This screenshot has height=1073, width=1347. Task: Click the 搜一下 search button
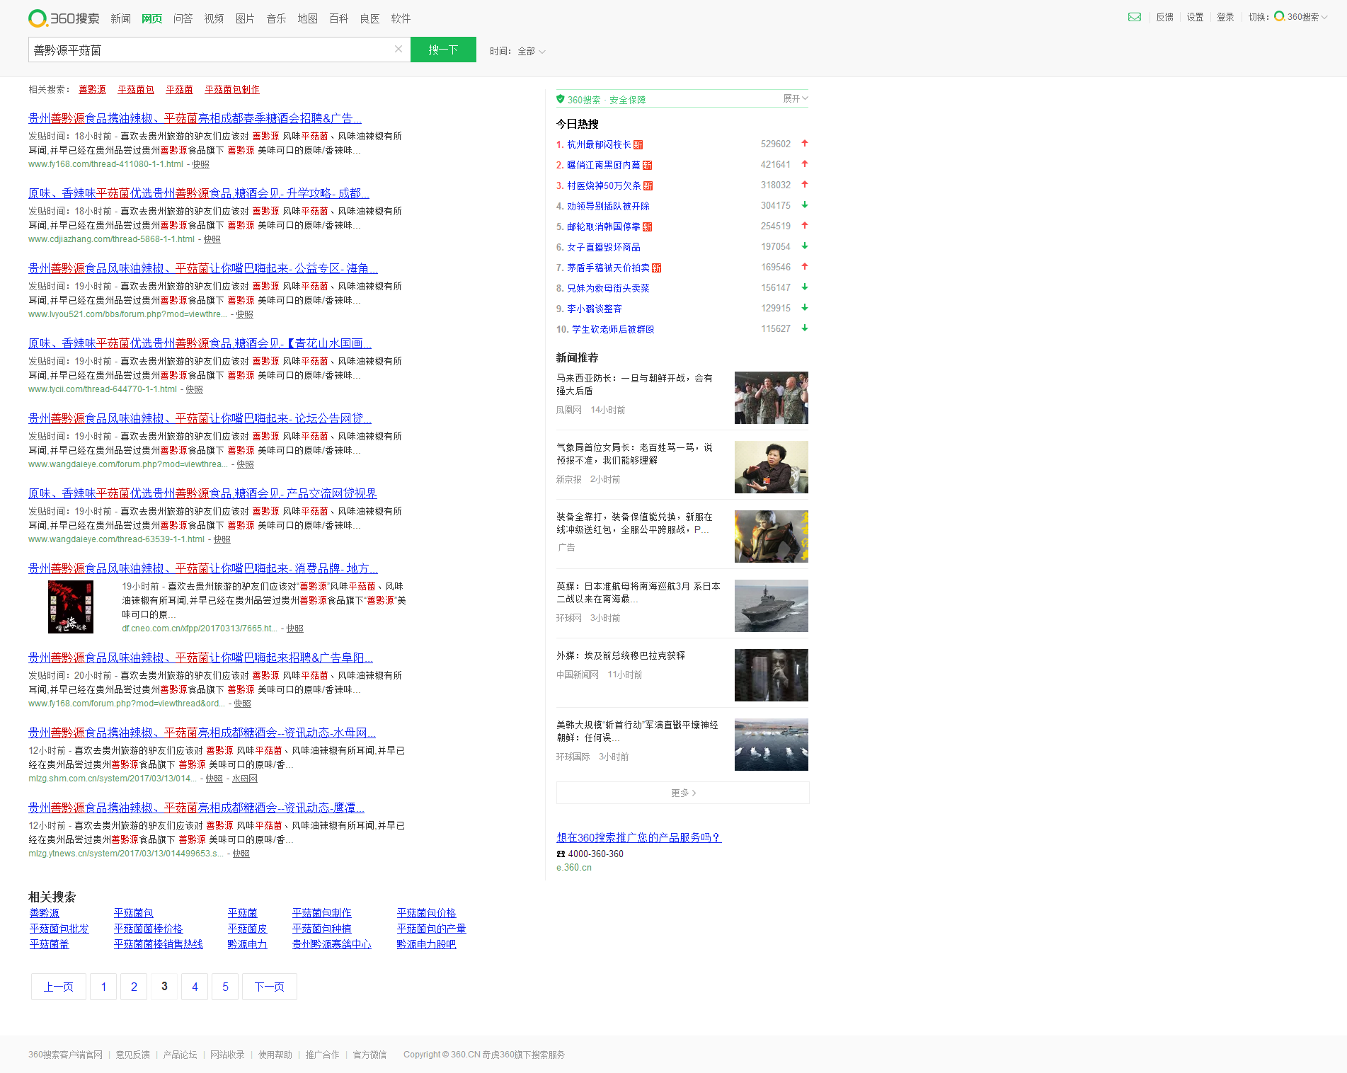[x=443, y=50]
